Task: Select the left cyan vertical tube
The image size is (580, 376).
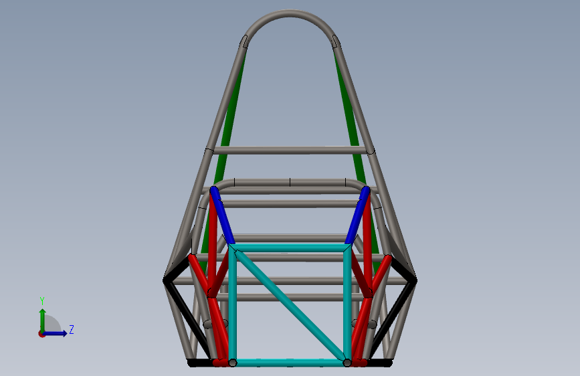Action: [x=233, y=305]
